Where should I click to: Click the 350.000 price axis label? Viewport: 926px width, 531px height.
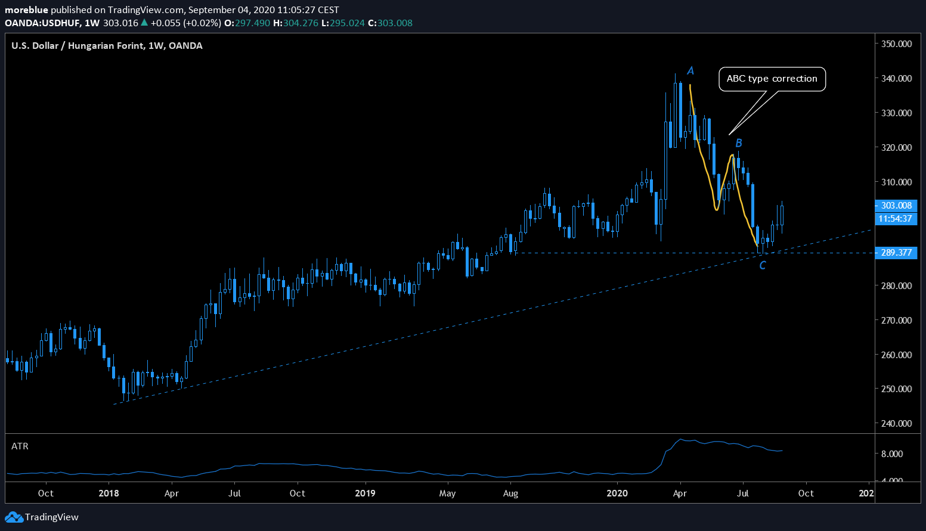[x=896, y=44]
